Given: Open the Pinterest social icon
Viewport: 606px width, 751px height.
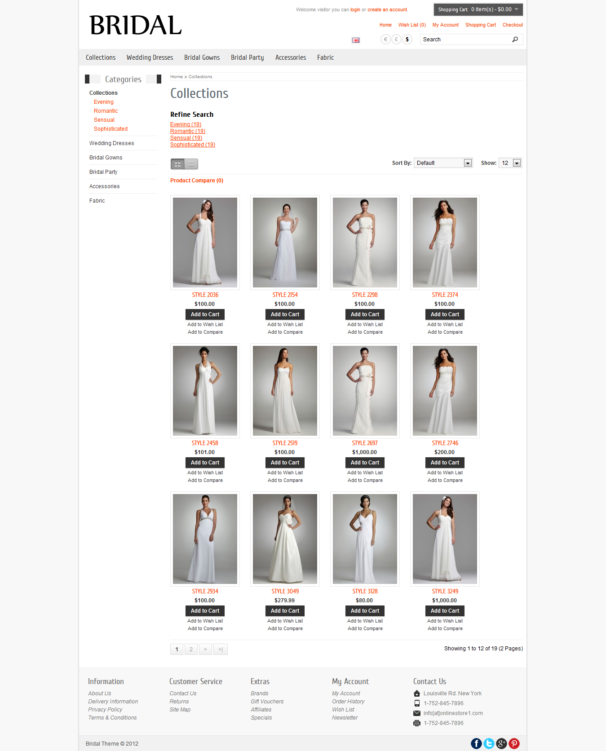Looking at the screenshot, I should [x=514, y=743].
